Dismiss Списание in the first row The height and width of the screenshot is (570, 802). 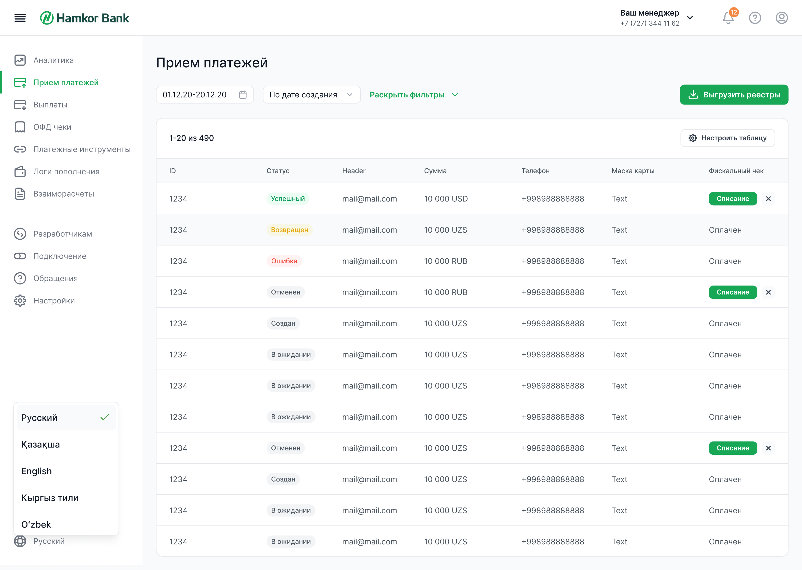768,199
